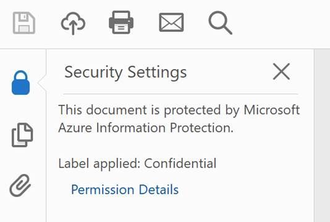This screenshot has width=330, height=222.
Task: Open the Permission Details link
Action: (x=125, y=189)
